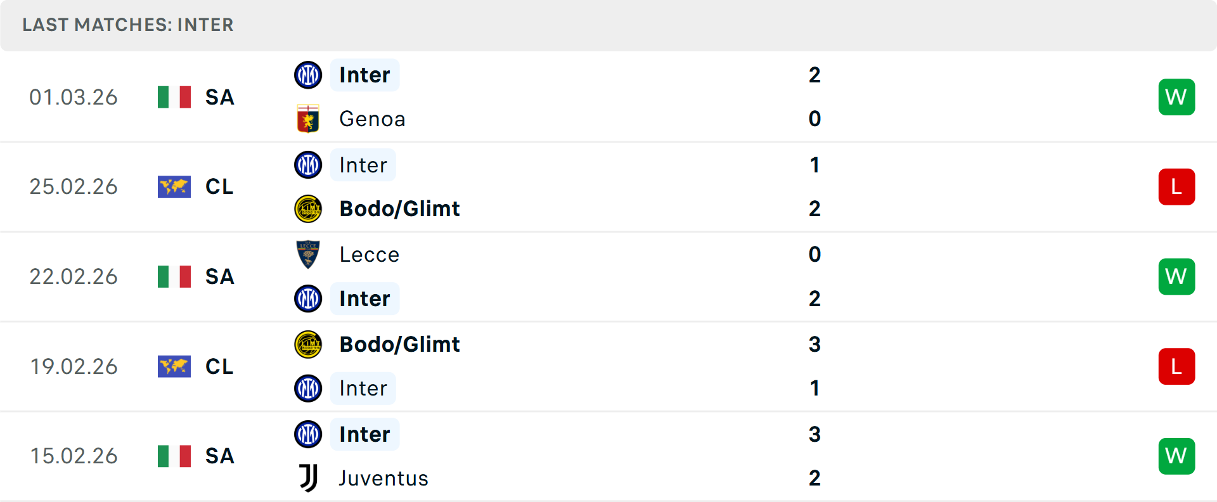Screen dimensions: 1217x502
Task: Click Bodo/Glimt crest in 25.02.26 match
Action: 308,209
